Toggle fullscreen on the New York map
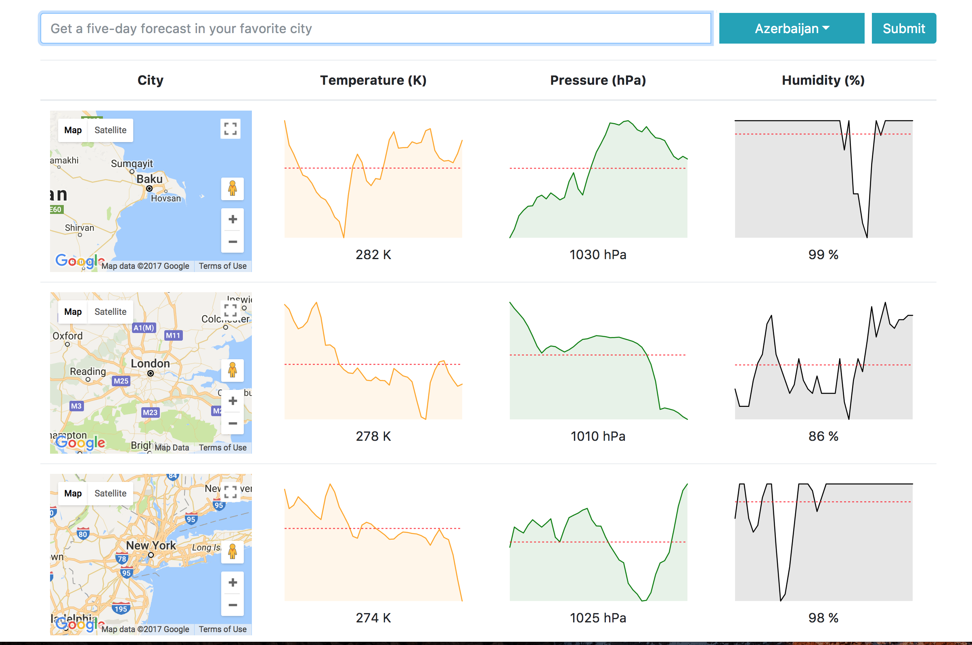This screenshot has height=645, width=972. 230,492
